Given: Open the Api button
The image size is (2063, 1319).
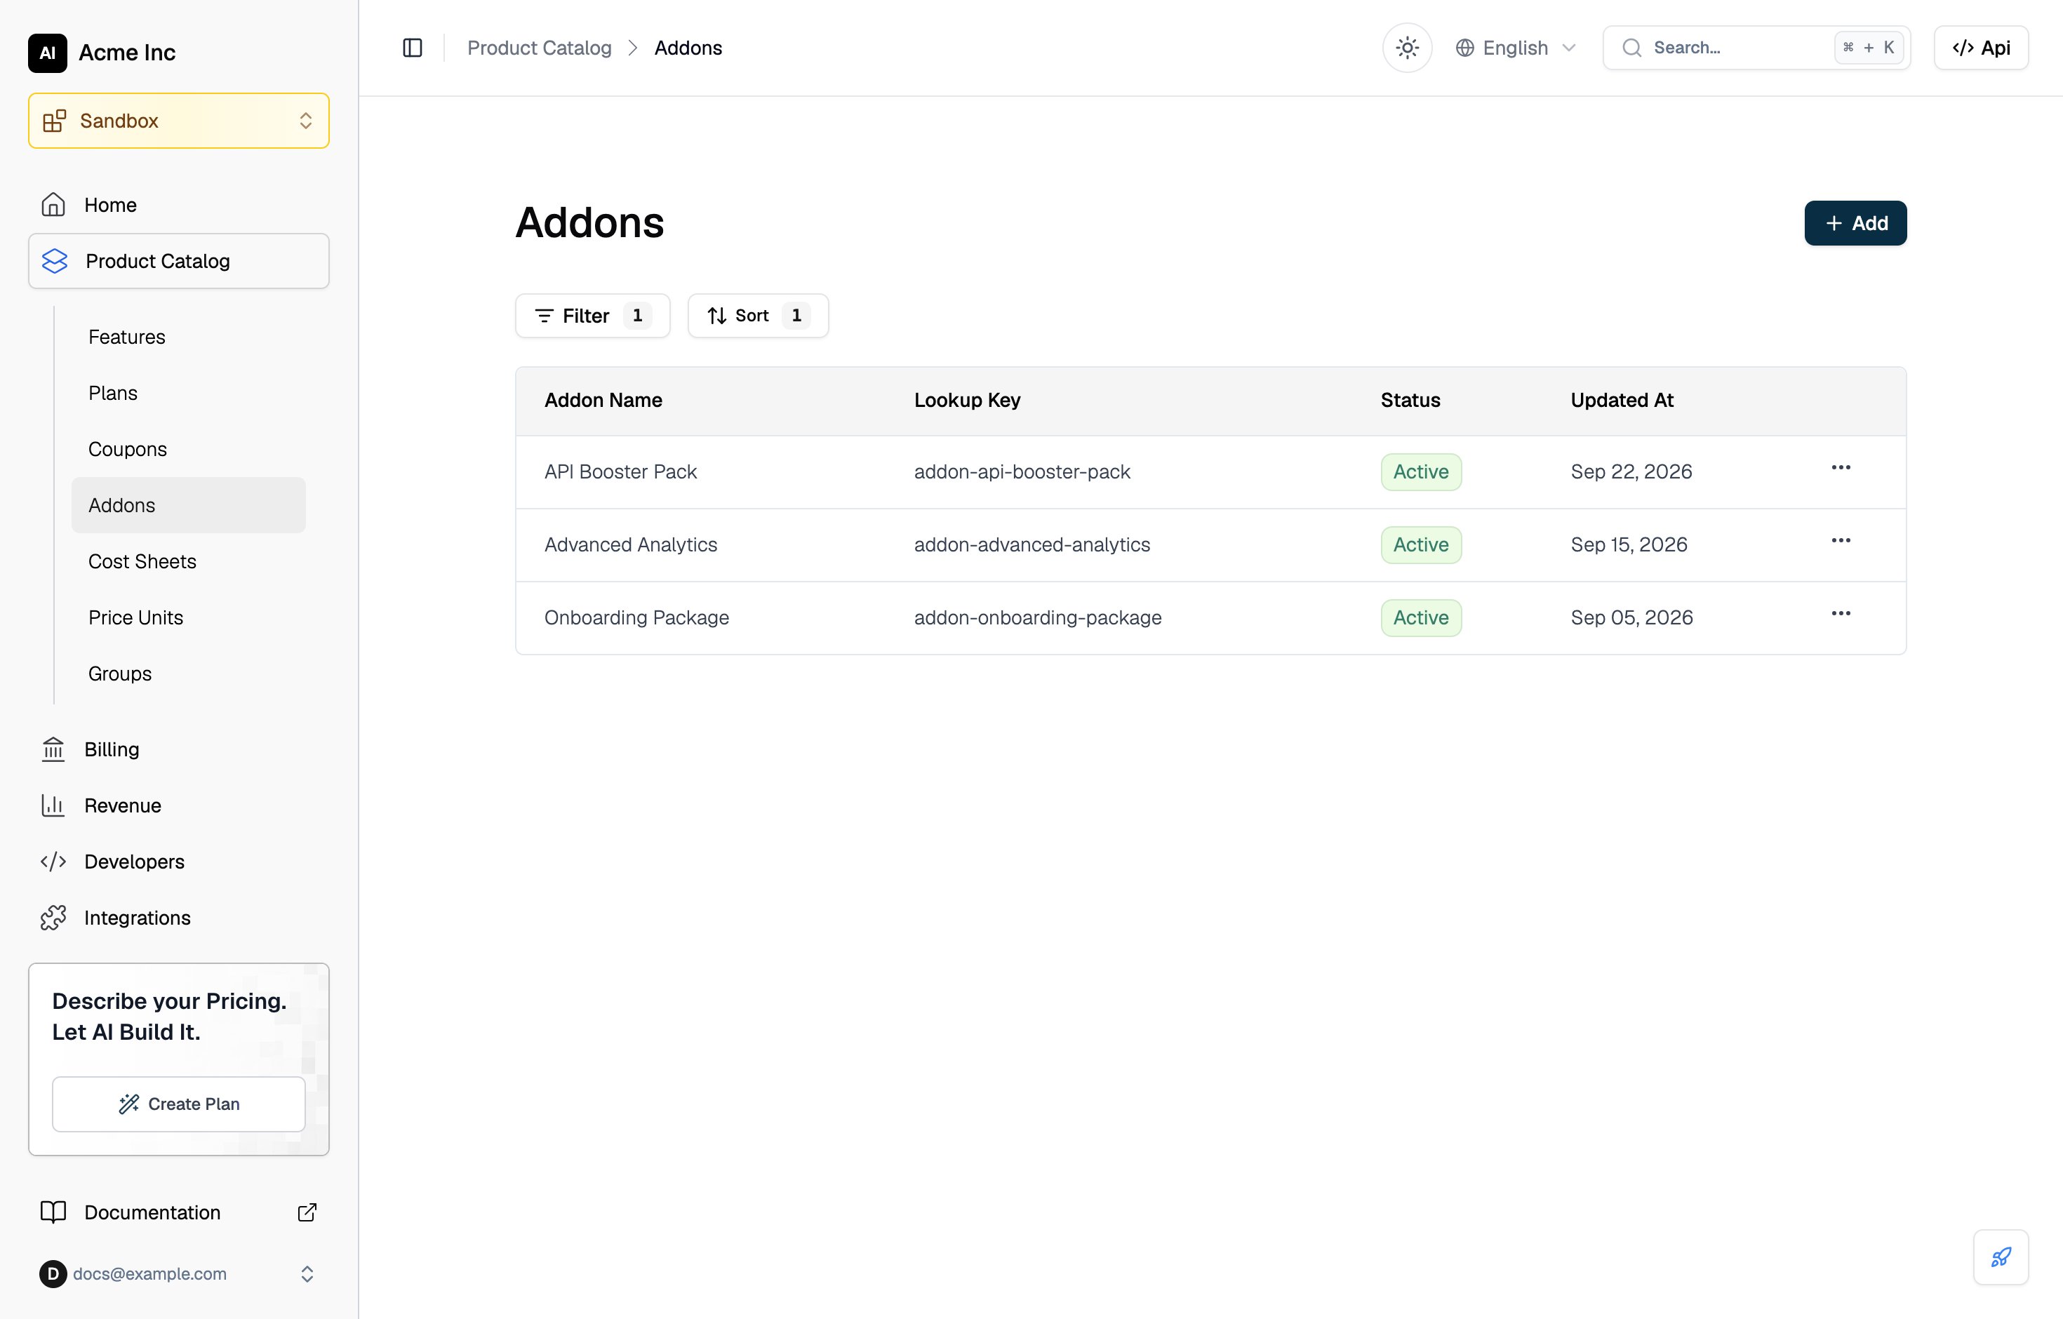Looking at the screenshot, I should coord(1981,48).
